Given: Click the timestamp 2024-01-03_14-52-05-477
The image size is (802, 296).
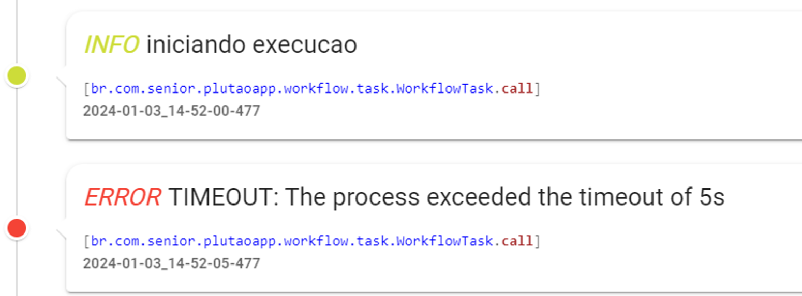Looking at the screenshot, I should click(171, 263).
